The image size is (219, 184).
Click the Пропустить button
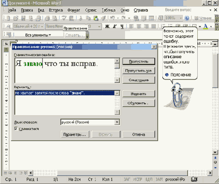pyautogui.click(x=139, y=62)
